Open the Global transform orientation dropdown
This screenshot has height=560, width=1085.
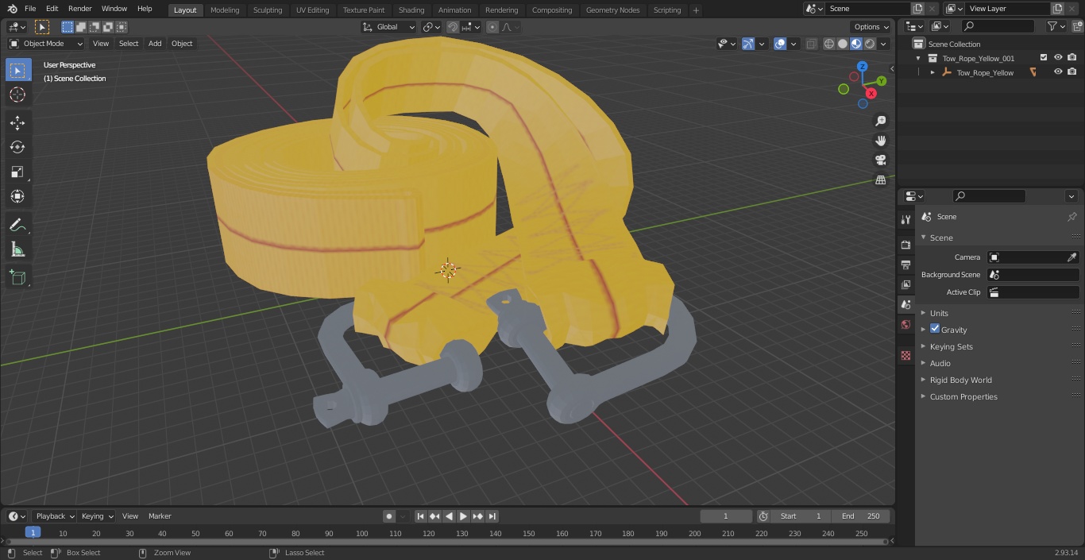click(388, 27)
